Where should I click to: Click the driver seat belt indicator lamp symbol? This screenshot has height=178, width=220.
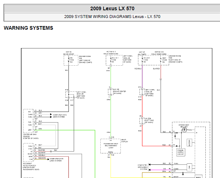[x=184, y=130]
